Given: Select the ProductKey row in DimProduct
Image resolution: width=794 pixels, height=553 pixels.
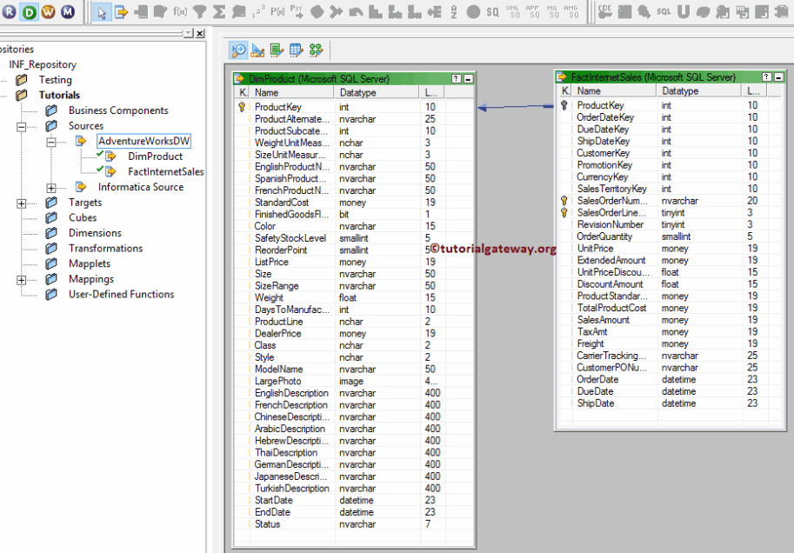Looking at the screenshot, I should (277, 107).
